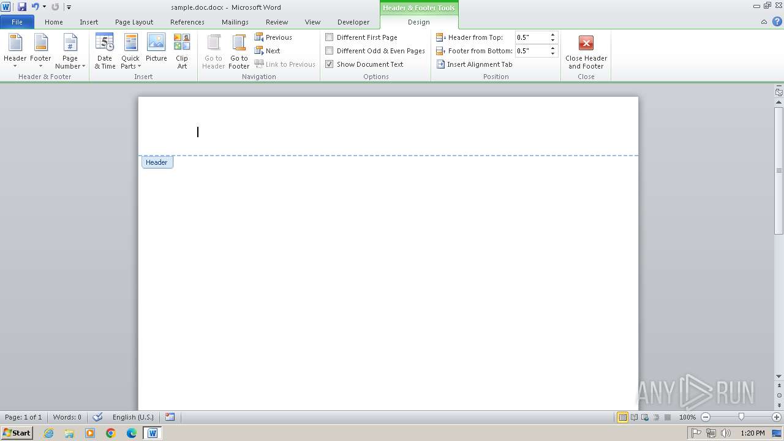The width and height of the screenshot is (784, 441).
Task: Open Internet Explorer from taskbar
Action: point(48,433)
